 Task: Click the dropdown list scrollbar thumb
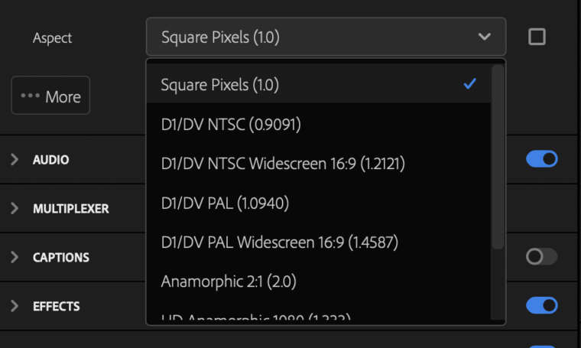[498, 157]
